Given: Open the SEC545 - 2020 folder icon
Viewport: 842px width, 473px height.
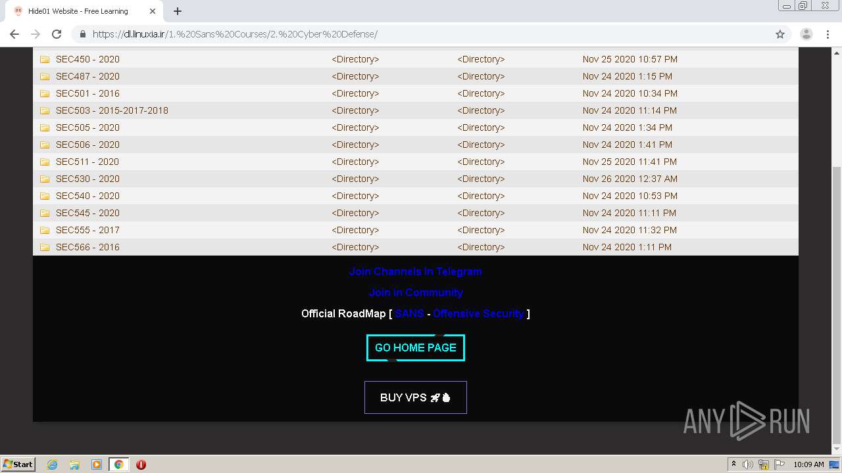Looking at the screenshot, I should point(45,213).
